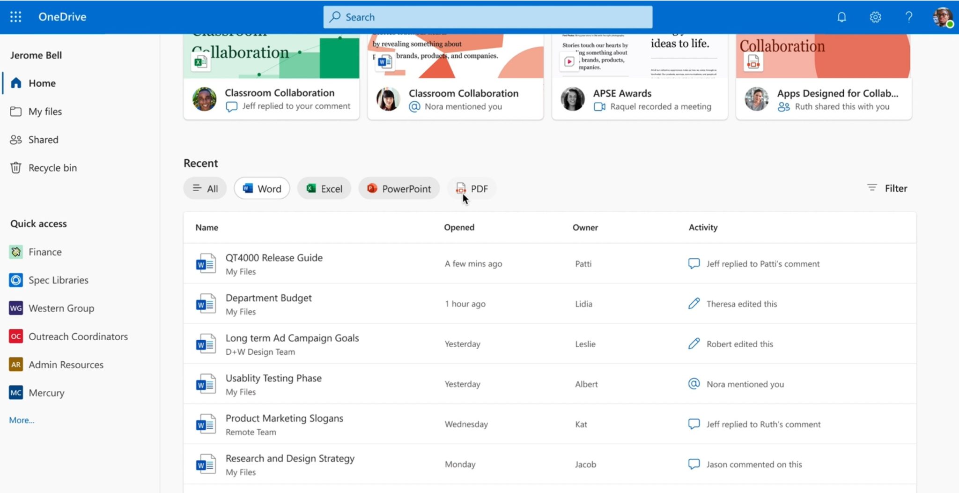Click the Mercury MC icon
Screen dimensions: 959x493
pyautogui.click(x=16, y=393)
